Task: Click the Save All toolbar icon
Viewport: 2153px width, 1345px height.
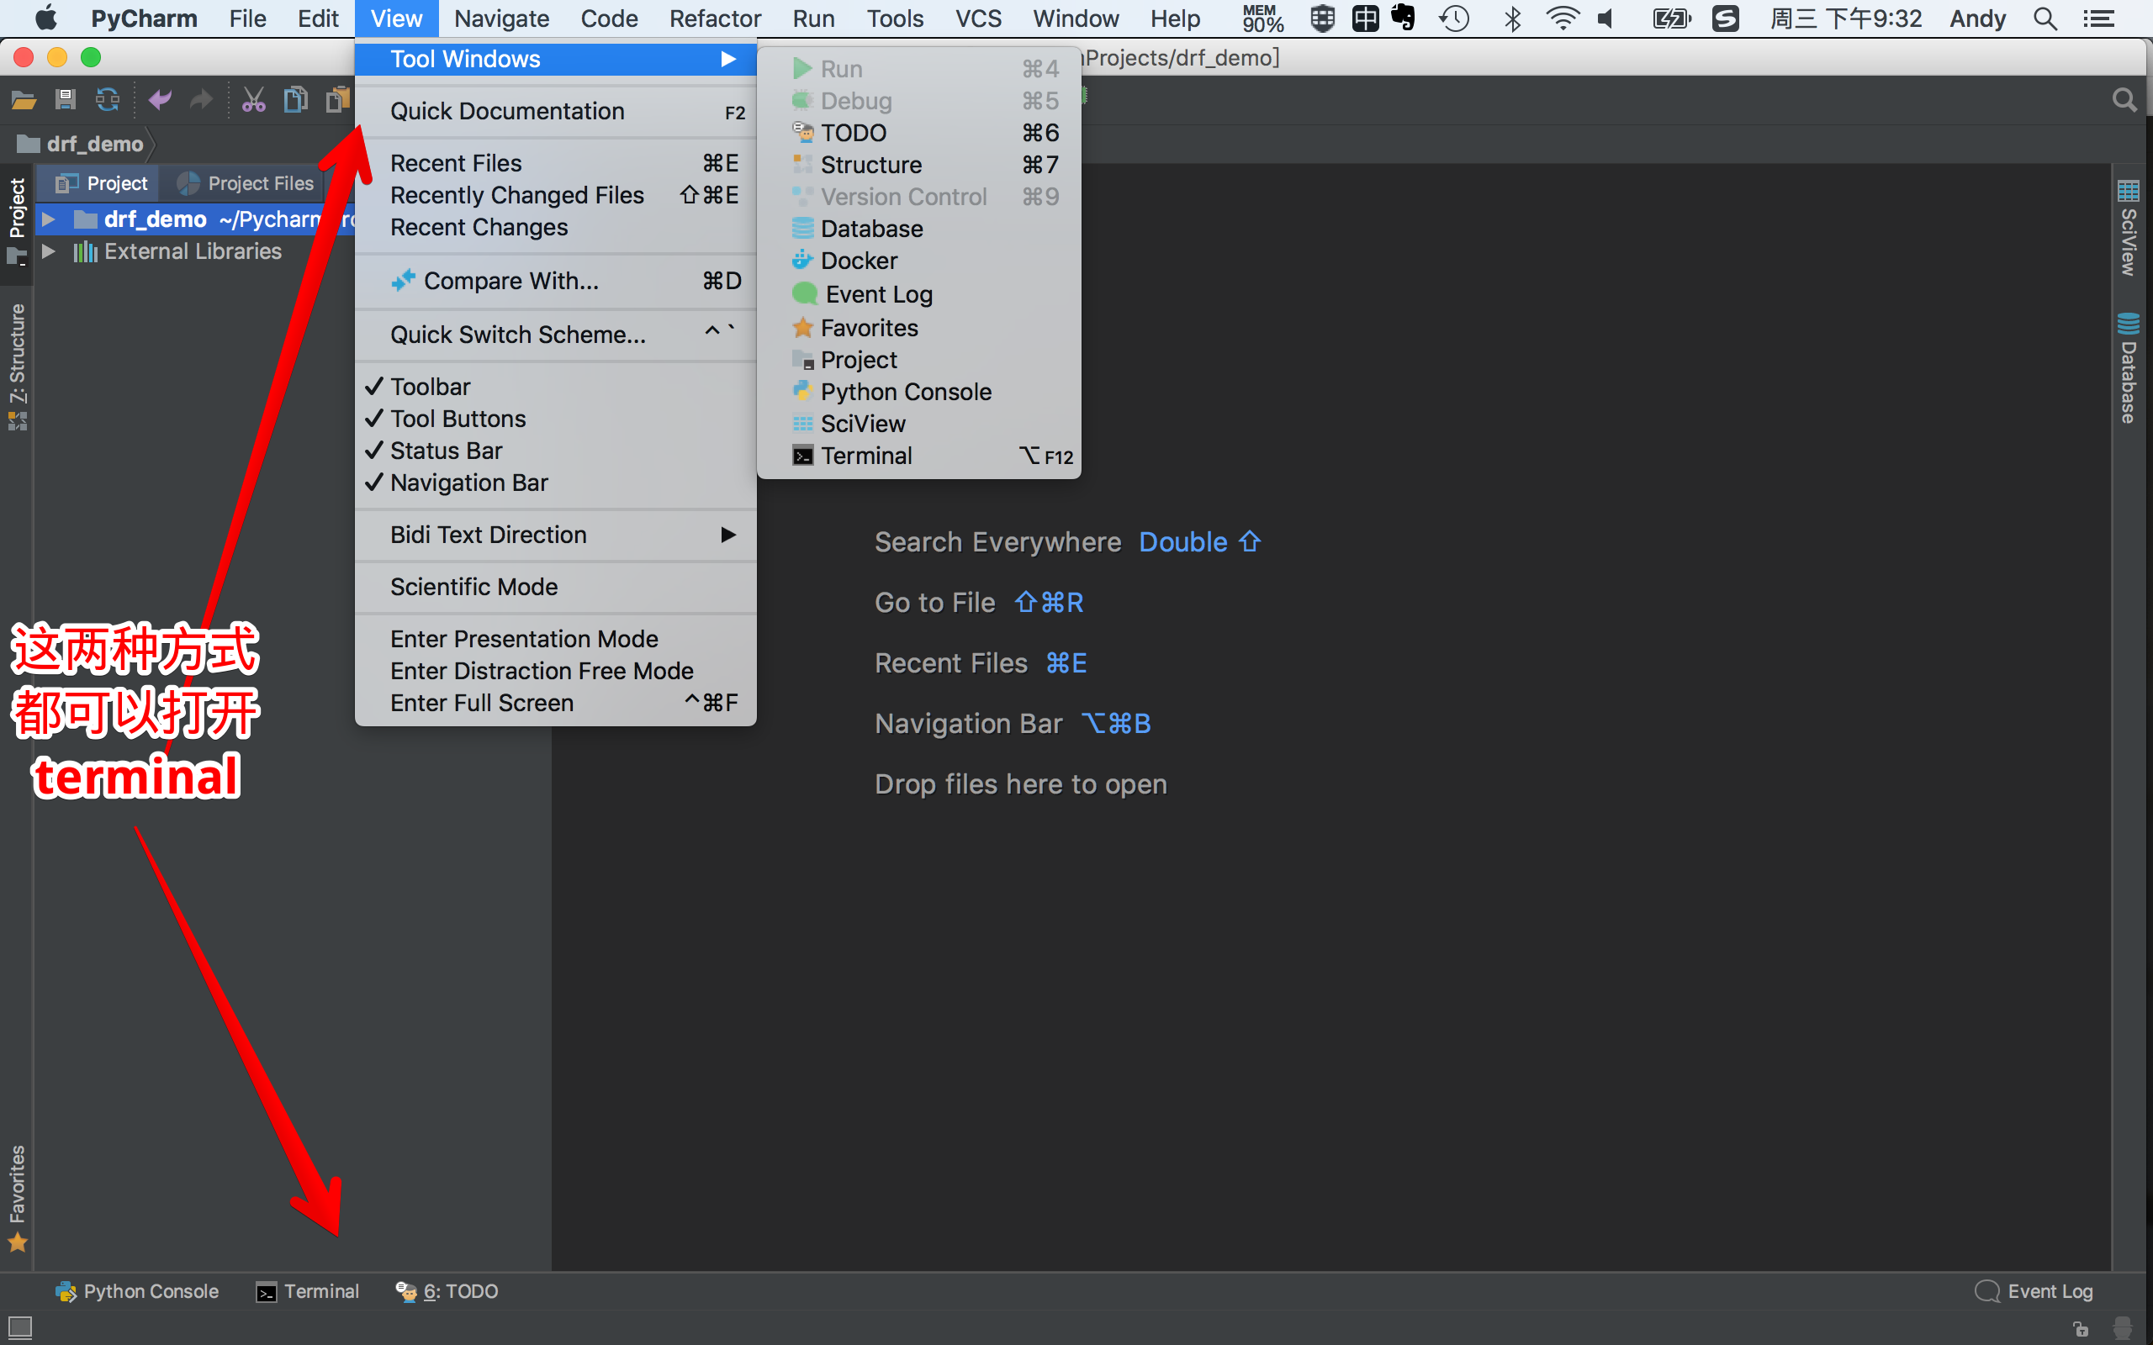Action: [x=65, y=100]
